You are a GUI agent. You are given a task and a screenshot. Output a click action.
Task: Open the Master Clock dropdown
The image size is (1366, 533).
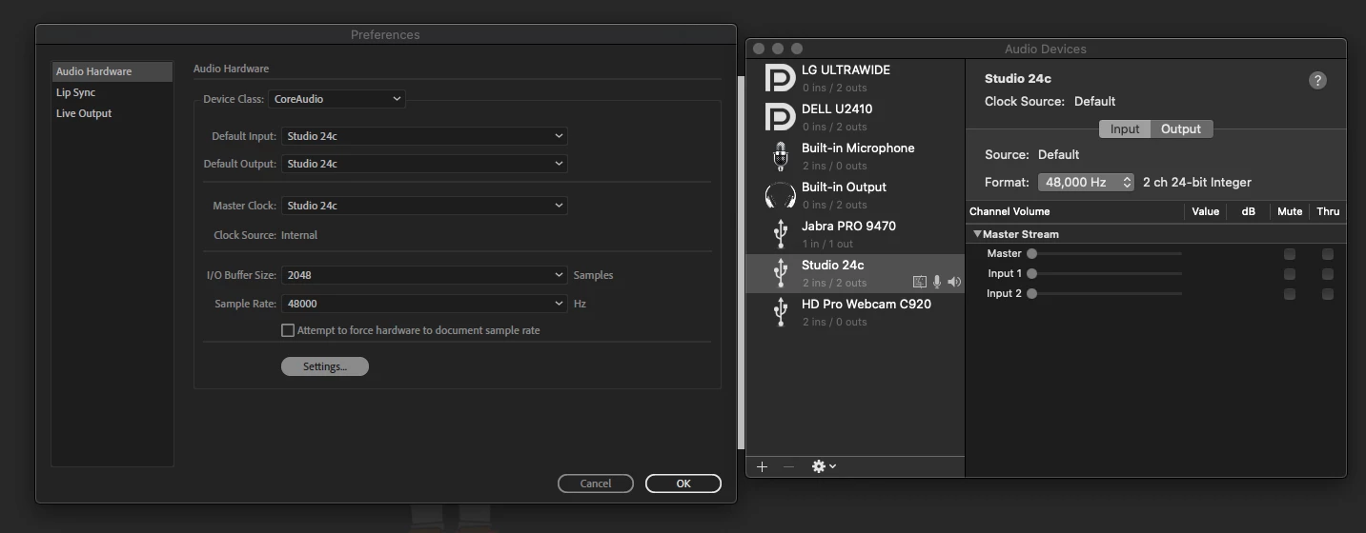[x=424, y=206]
